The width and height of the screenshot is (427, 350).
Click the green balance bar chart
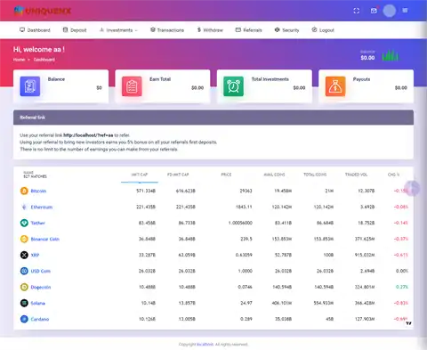(391, 55)
